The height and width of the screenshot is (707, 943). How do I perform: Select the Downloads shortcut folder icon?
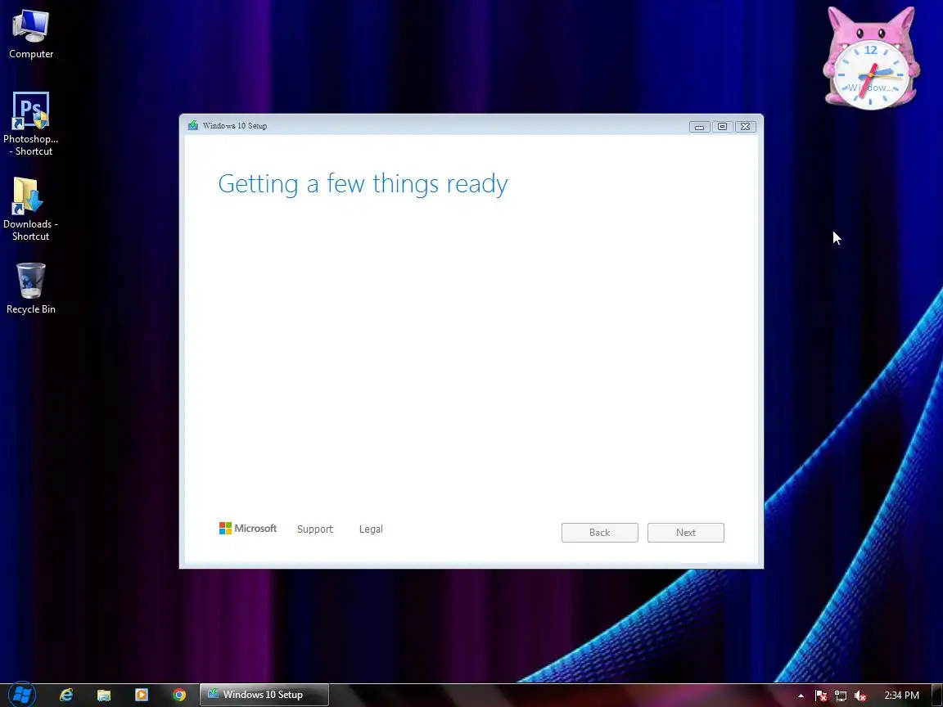pyautogui.click(x=30, y=209)
